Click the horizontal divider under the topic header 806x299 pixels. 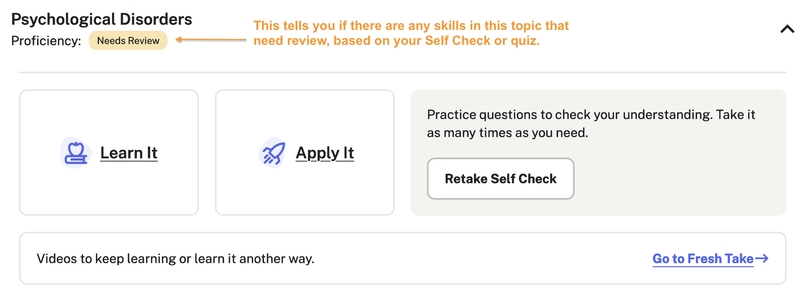point(402,73)
